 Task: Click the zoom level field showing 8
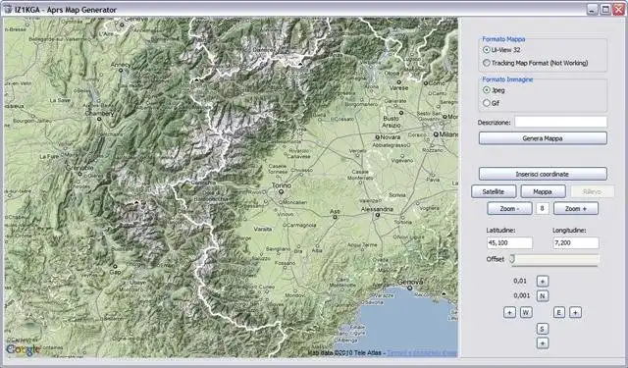(543, 209)
